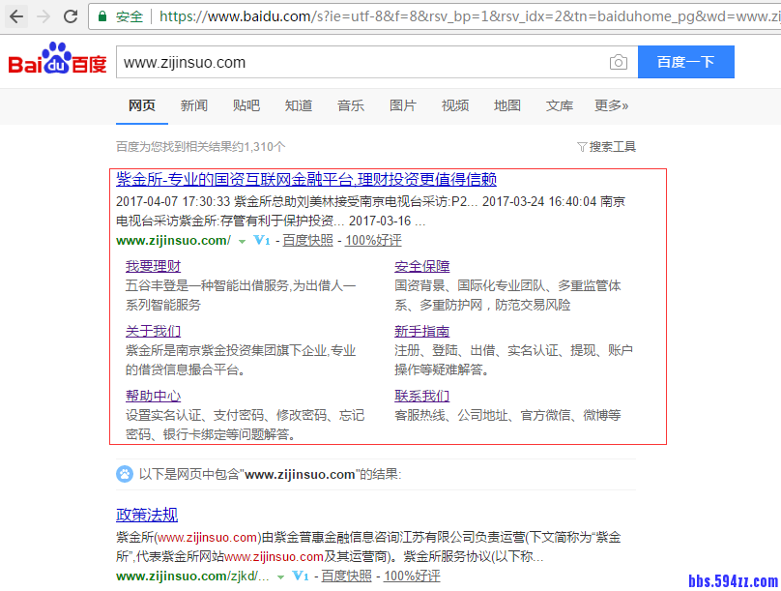Click the V1 site trust badge

[261, 240]
